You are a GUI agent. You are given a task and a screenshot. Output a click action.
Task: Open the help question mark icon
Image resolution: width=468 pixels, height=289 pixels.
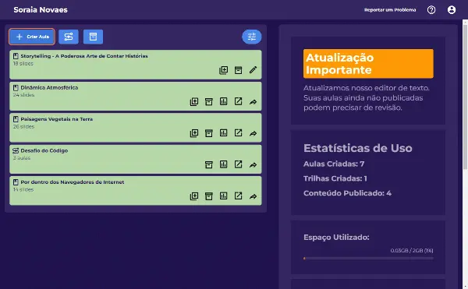pos(431,10)
